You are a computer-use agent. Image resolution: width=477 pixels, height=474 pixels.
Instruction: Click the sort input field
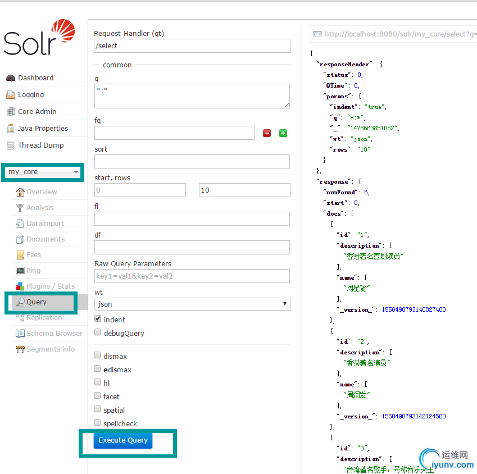point(192,162)
